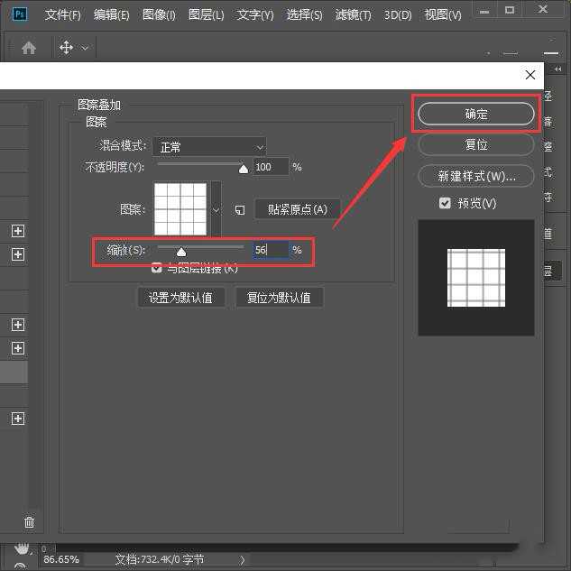Toggle the 与图层链接 checkbox
Screen dimensions: 571x571
[x=157, y=268]
